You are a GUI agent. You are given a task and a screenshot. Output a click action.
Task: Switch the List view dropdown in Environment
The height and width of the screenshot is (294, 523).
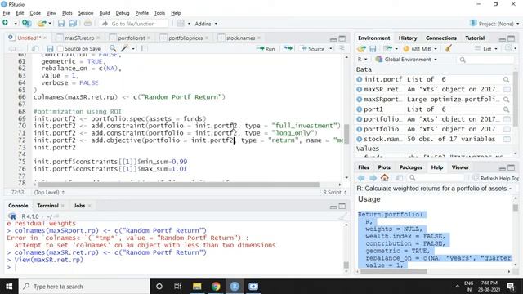(486, 49)
